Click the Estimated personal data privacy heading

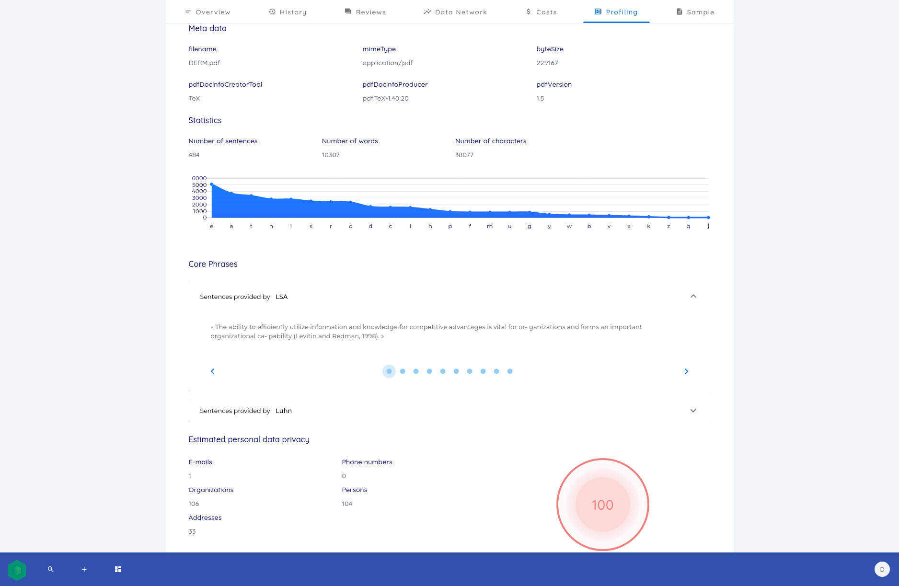coord(249,439)
